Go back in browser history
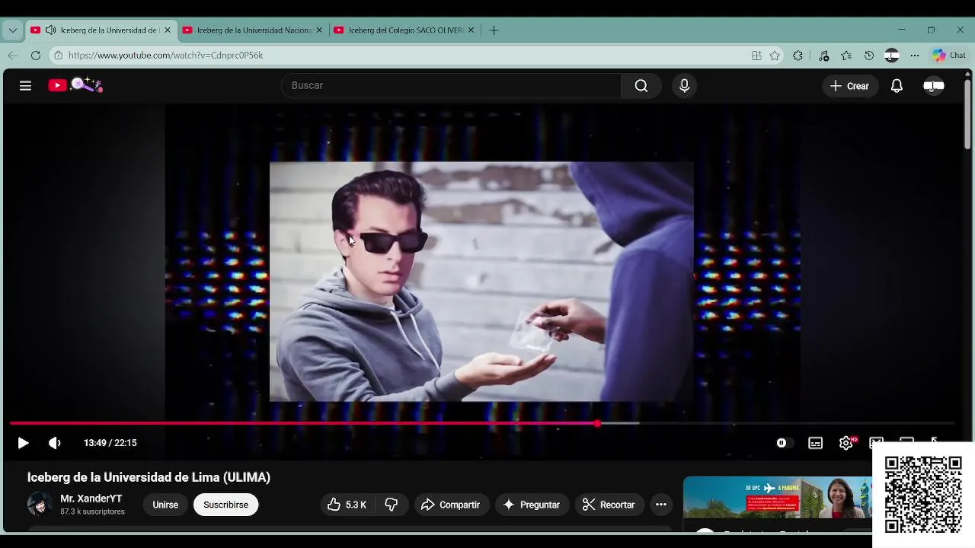 12,56
